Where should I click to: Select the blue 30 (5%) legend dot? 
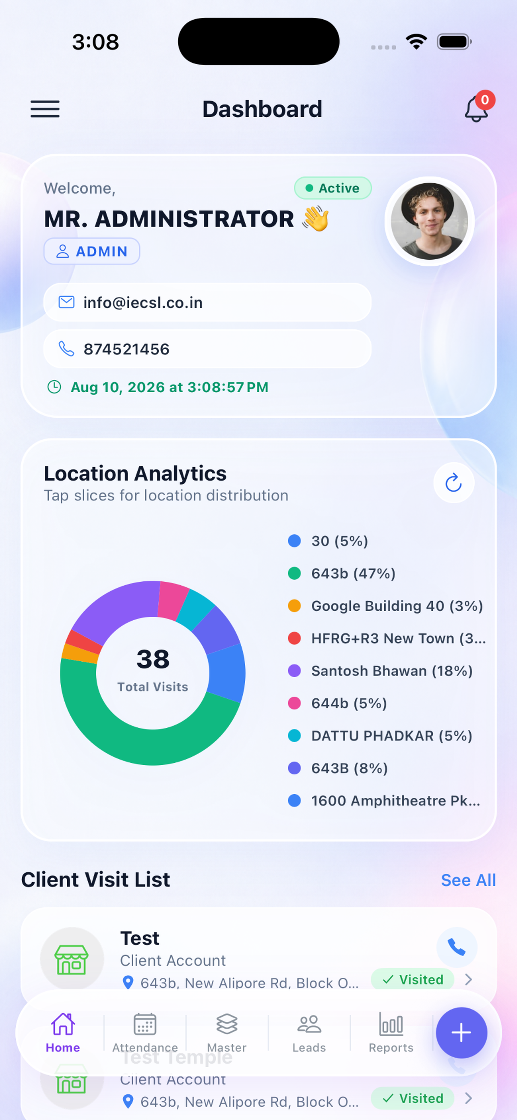(294, 541)
